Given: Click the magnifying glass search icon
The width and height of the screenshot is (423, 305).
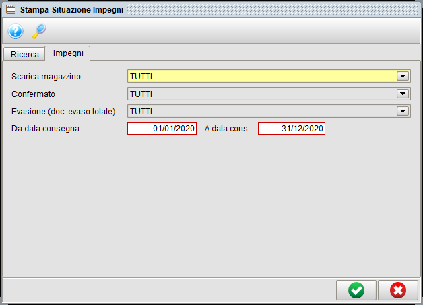Looking at the screenshot, I should (39, 31).
